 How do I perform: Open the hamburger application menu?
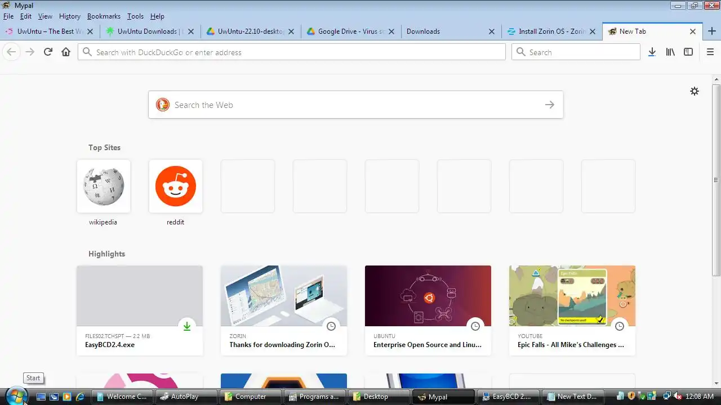click(x=710, y=52)
